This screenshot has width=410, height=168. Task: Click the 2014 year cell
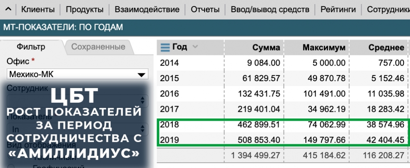(x=169, y=63)
